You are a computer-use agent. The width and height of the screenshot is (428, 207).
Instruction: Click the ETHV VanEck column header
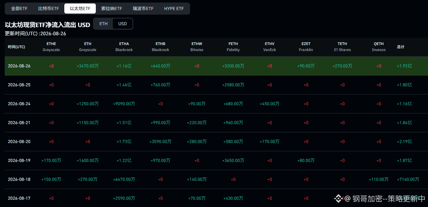tap(269, 47)
